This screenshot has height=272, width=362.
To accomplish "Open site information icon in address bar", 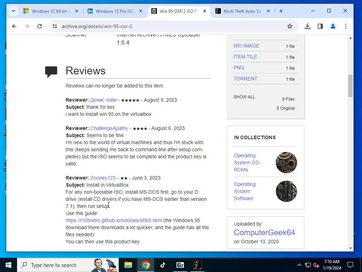I will pos(55,26).
